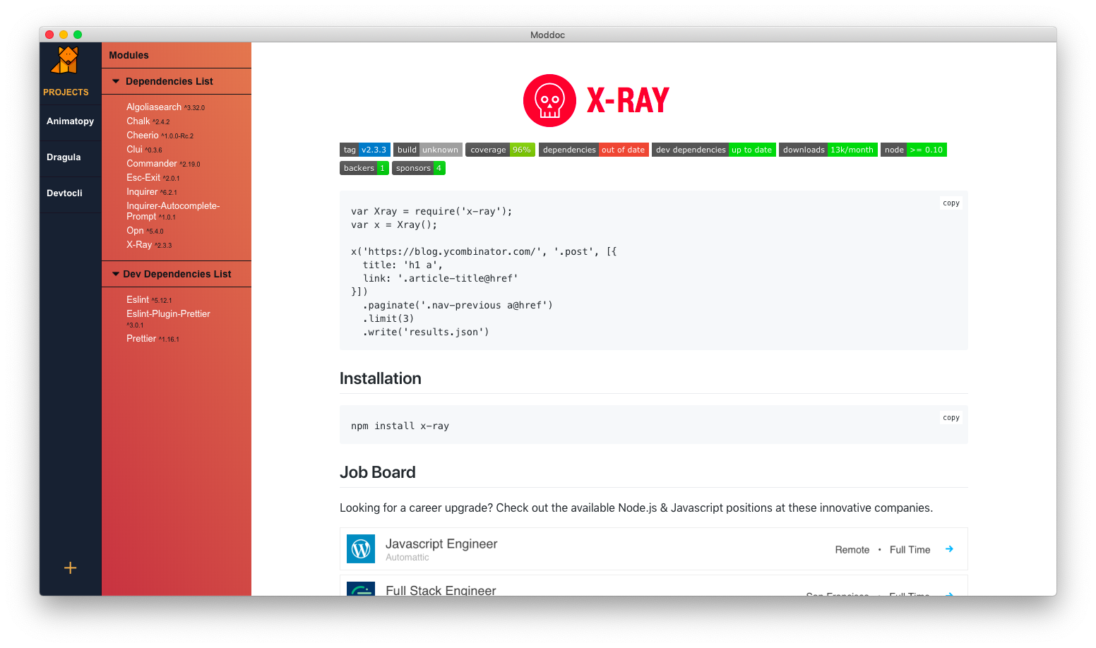Click the backers 1 badge
Screen dimensions: 1096x648
tap(364, 168)
